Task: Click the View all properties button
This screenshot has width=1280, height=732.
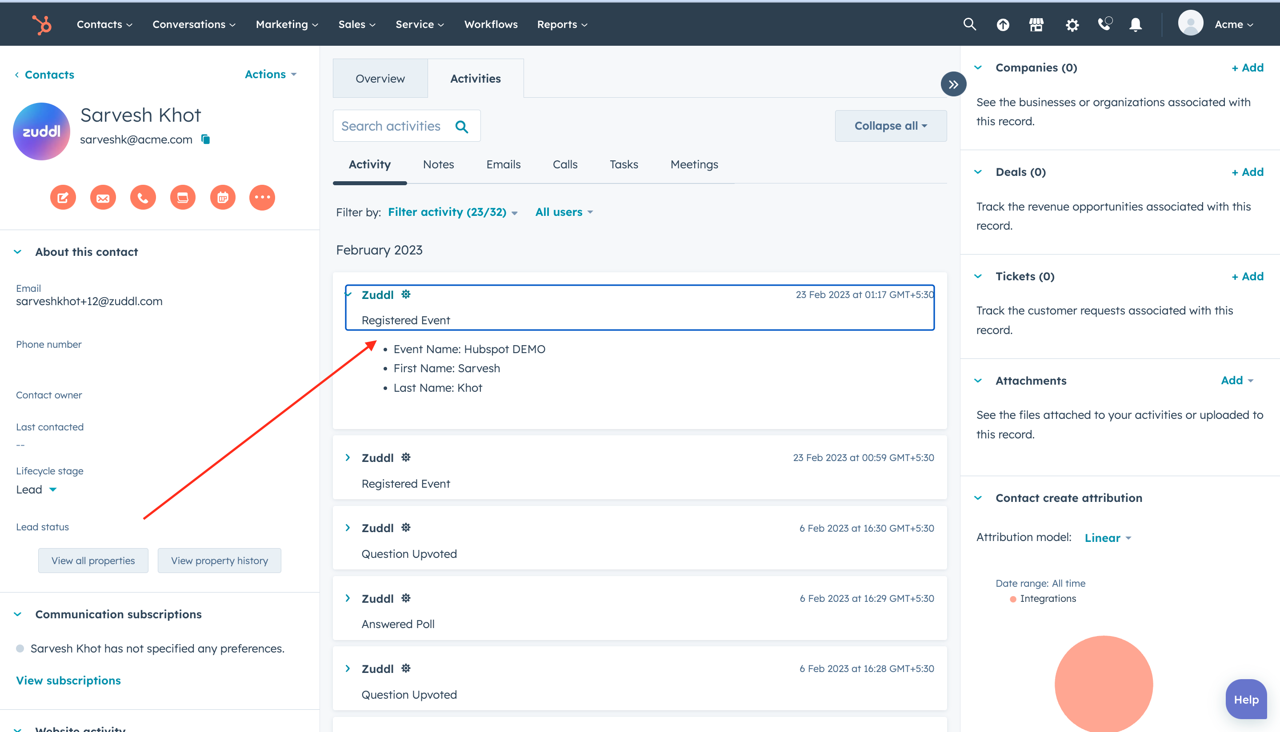Action: pyautogui.click(x=93, y=561)
